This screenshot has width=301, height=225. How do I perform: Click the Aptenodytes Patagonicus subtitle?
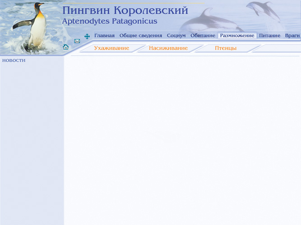coord(110,21)
